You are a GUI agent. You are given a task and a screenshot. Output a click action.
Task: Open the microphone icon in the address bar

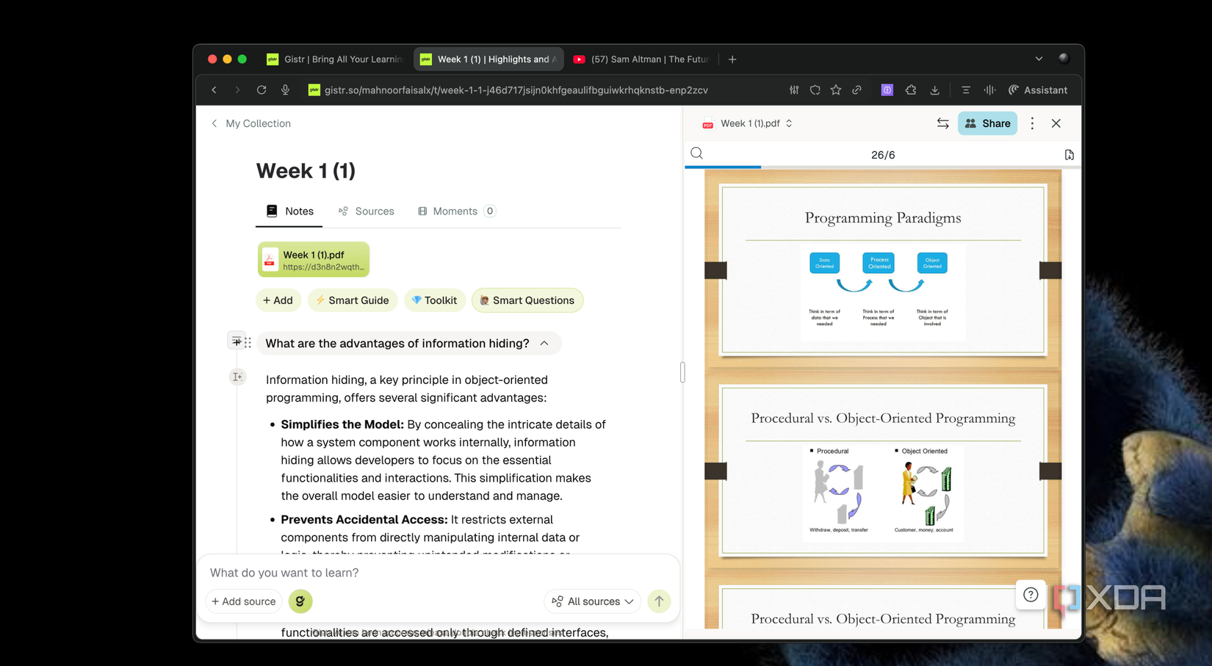pos(285,90)
